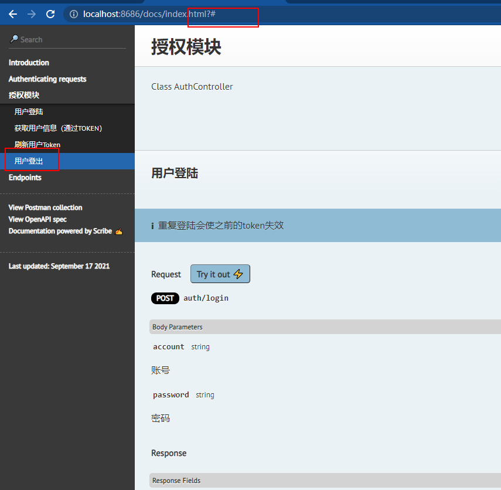
Task: Click the magnifier icon in the Search box
Action: [x=13, y=39]
